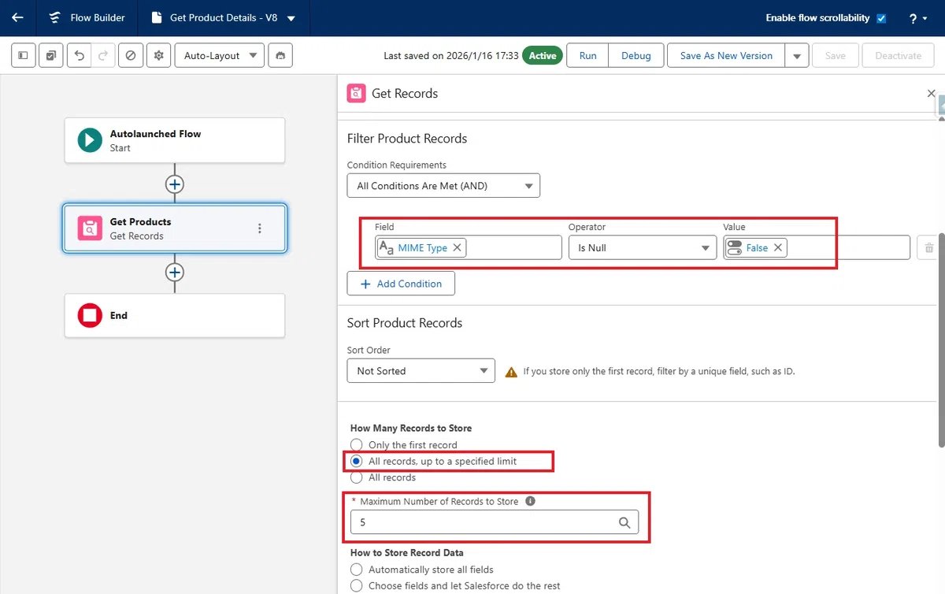Remove the False value pill
Viewport: 945px width, 594px height.
click(x=778, y=247)
